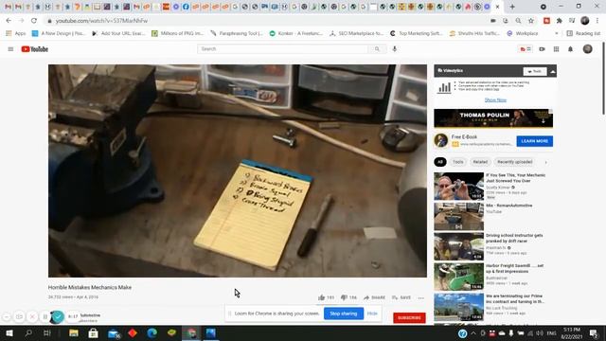The width and height of the screenshot is (606, 341).
Task: Select the Related filter chip
Action: pyautogui.click(x=480, y=162)
